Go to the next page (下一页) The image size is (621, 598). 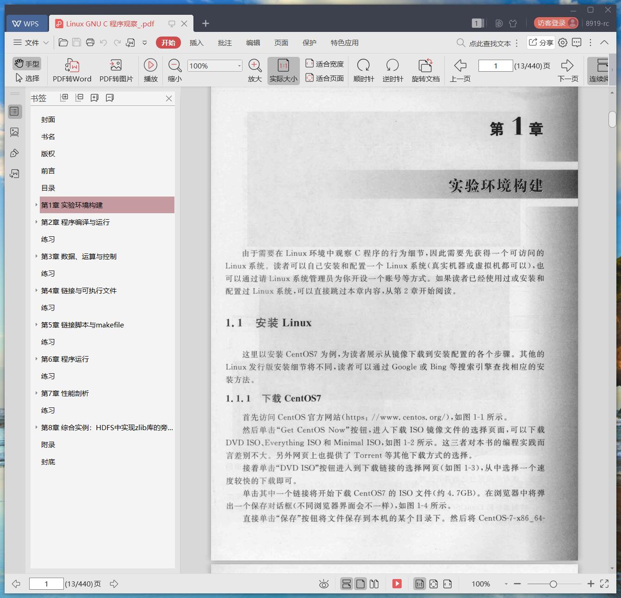click(x=568, y=70)
